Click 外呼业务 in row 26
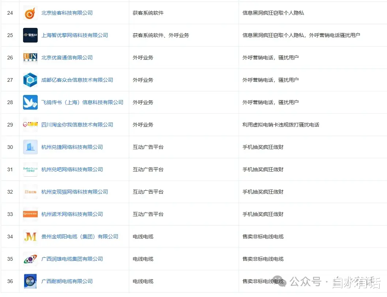Image resolution: width=387 pixels, height=297 pixels. pyautogui.click(x=143, y=58)
